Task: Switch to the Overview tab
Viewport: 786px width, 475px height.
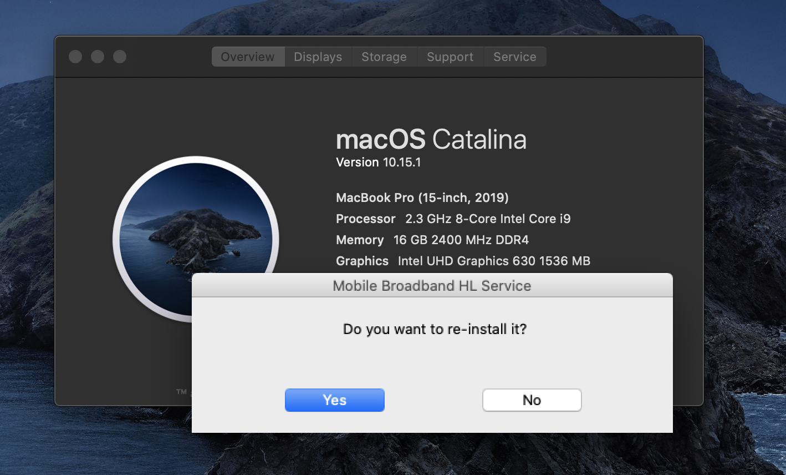Action: [248, 57]
